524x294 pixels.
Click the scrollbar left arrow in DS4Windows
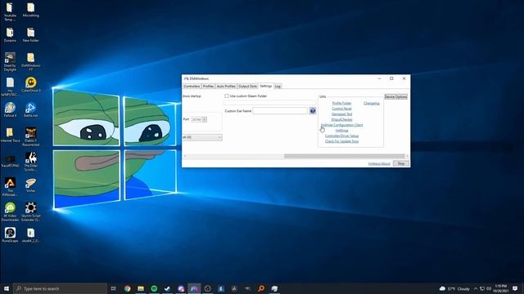coord(185,156)
